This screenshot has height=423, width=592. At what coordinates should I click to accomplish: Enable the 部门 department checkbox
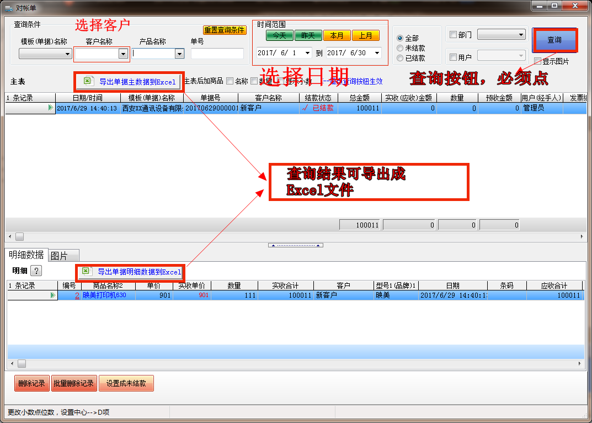(453, 34)
